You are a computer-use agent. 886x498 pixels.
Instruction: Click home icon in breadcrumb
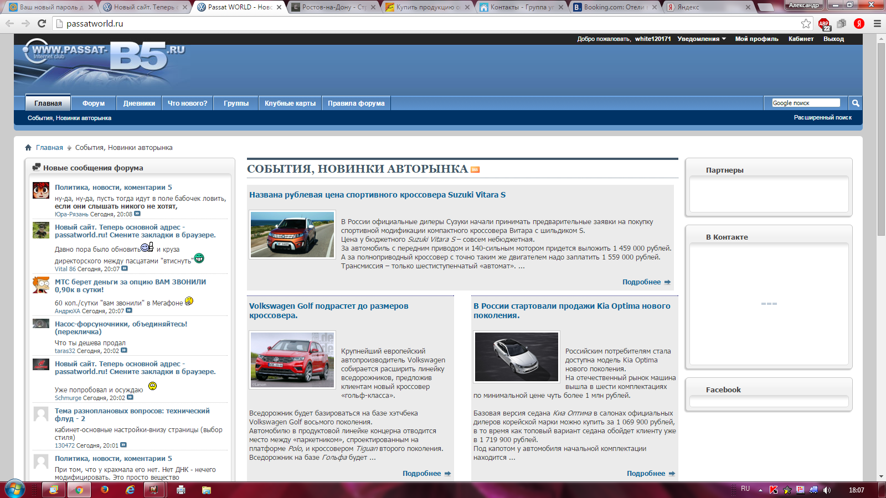coord(28,148)
